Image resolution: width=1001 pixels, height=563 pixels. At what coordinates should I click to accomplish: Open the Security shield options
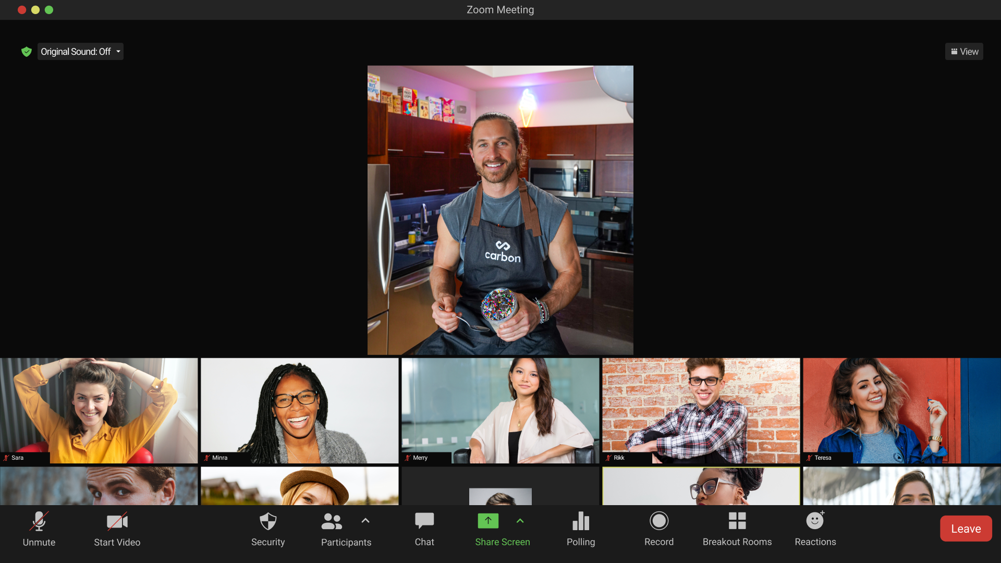click(268, 528)
